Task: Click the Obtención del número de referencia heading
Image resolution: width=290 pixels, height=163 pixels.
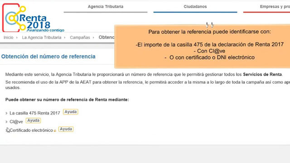Action: (x=48, y=57)
